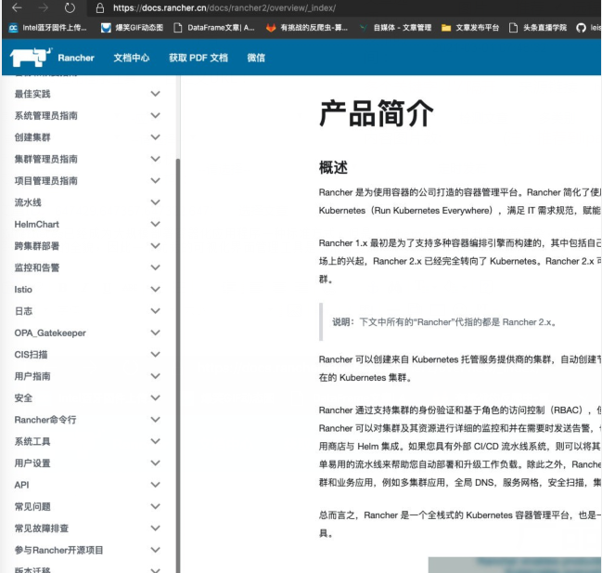This screenshot has width=602, height=573.
Task: Select 项目管理员指南 in the sidebar
Action: tap(45, 180)
